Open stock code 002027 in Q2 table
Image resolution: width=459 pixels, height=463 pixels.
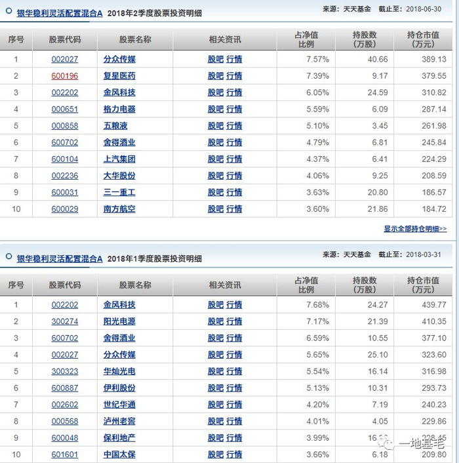(x=65, y=60)
